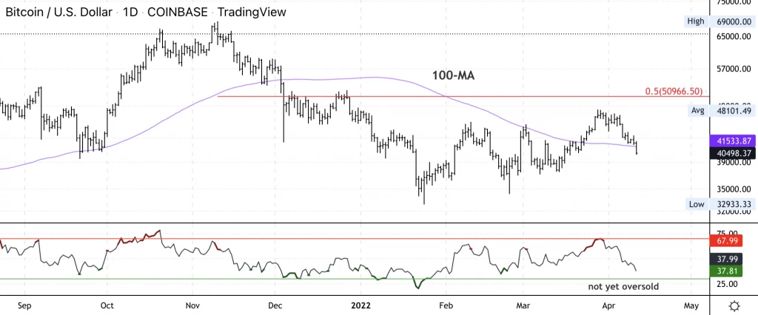Open chart settings gear icon
This screenshot has width=758, height=315.
click(734, 306)
